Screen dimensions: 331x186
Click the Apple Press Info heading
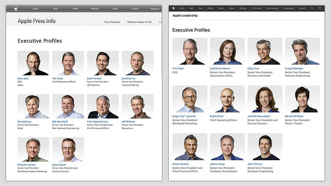coord(37,21)
